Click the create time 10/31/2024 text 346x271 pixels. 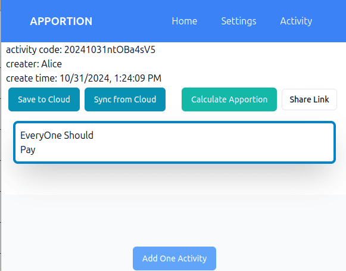[83, 78]
